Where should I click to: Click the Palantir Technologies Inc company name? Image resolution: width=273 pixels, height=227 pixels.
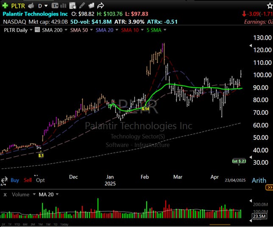click(35, 14)
